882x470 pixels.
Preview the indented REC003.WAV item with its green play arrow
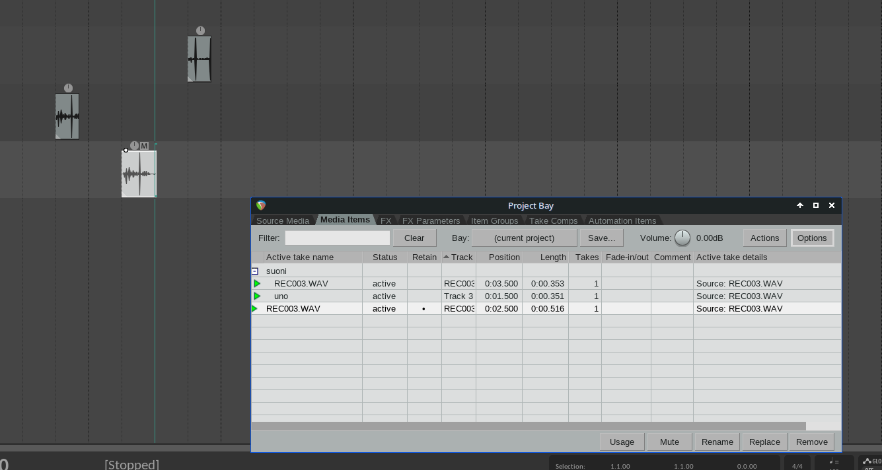tap(257, 283)
